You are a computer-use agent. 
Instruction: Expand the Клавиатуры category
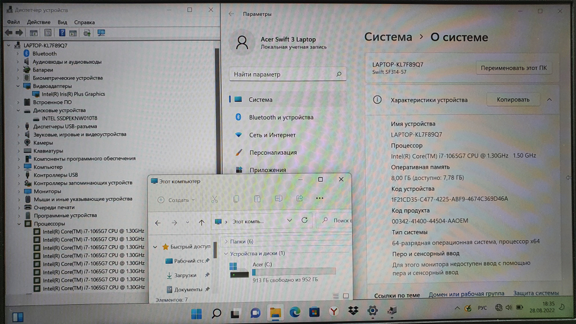[18, 151]
